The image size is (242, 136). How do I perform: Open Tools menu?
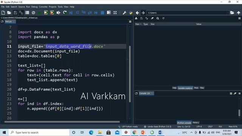click(x=60, y=7)
